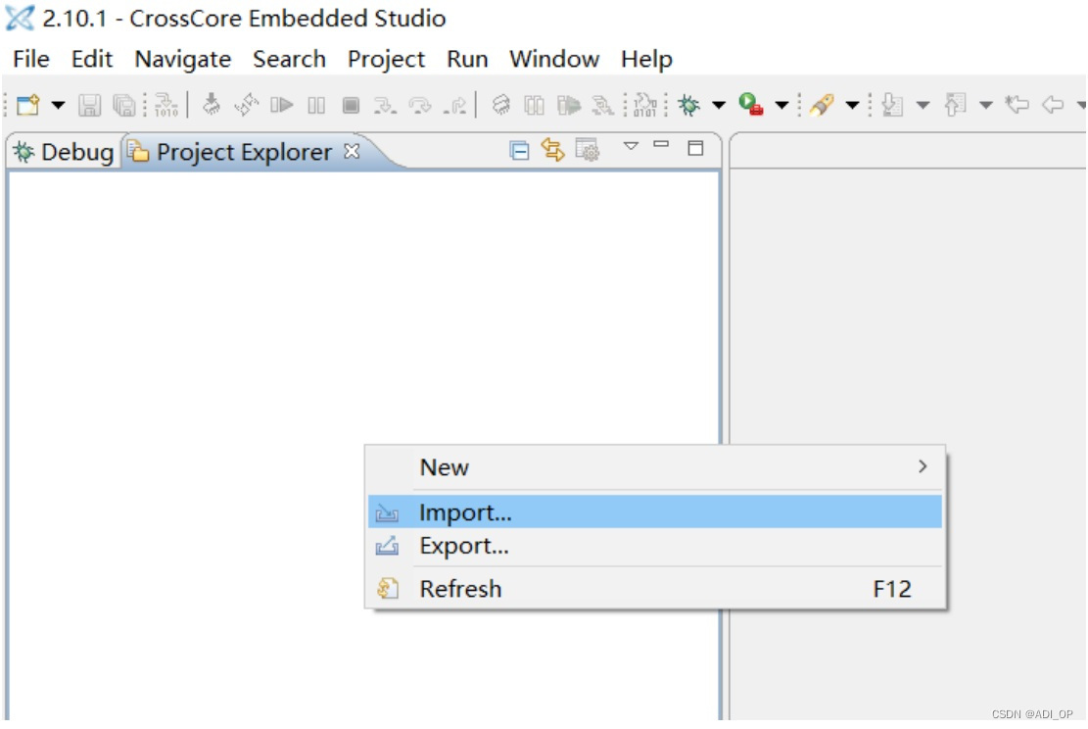Open the Edit menu
This screenshot has width=1088, height=729.
point(92,59)
